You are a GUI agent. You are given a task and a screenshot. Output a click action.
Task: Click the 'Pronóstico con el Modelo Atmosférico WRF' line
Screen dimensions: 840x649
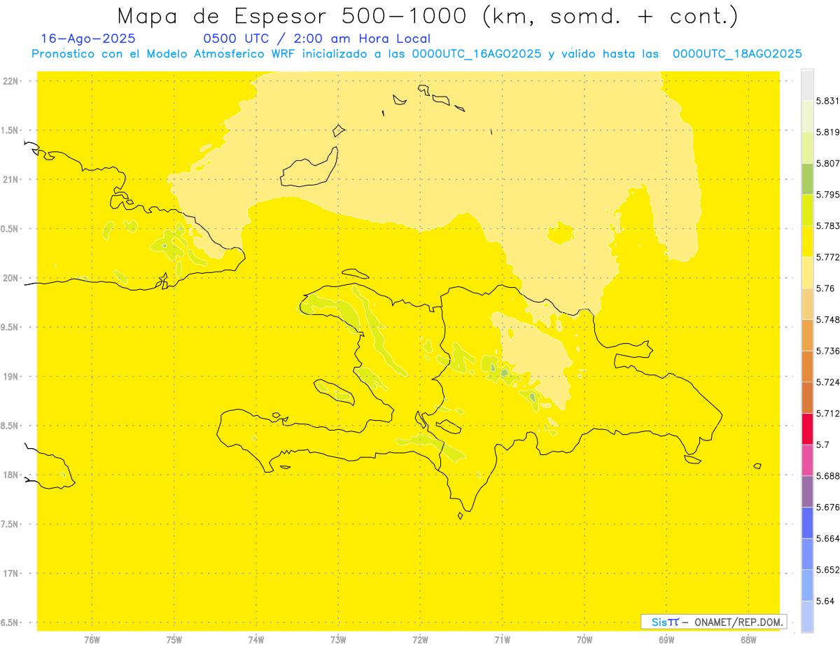pyautogui.click(x=416, y=54)
